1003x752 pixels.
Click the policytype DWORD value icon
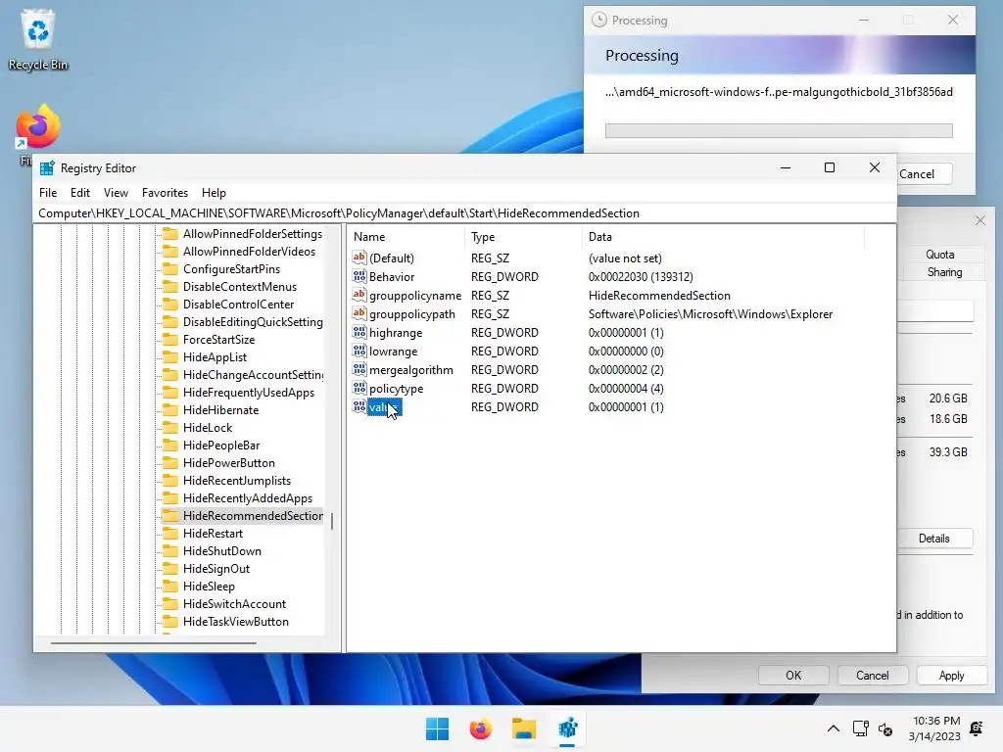[358, 388]
